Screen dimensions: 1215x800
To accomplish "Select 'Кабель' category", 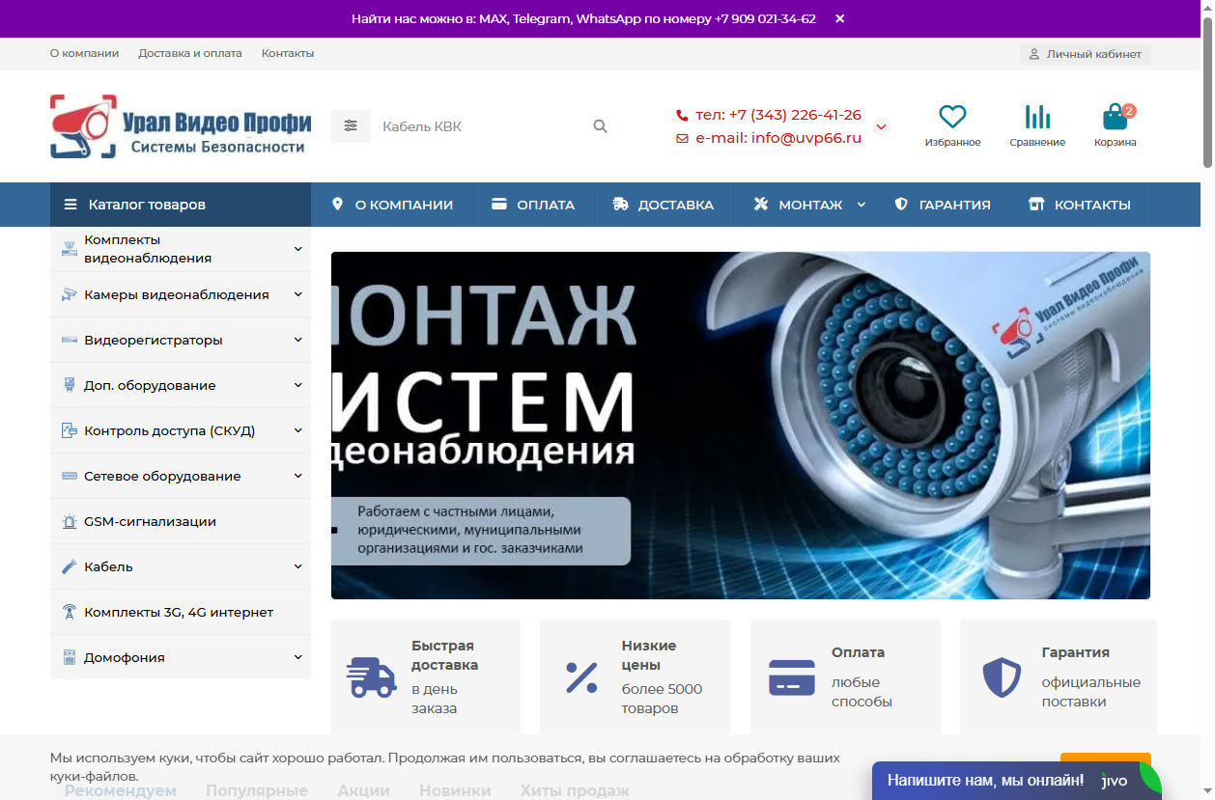I will click(108, 566).
